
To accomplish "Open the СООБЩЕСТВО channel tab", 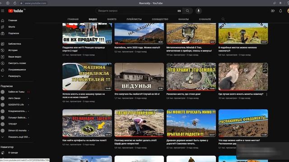I will pos(160,19).
